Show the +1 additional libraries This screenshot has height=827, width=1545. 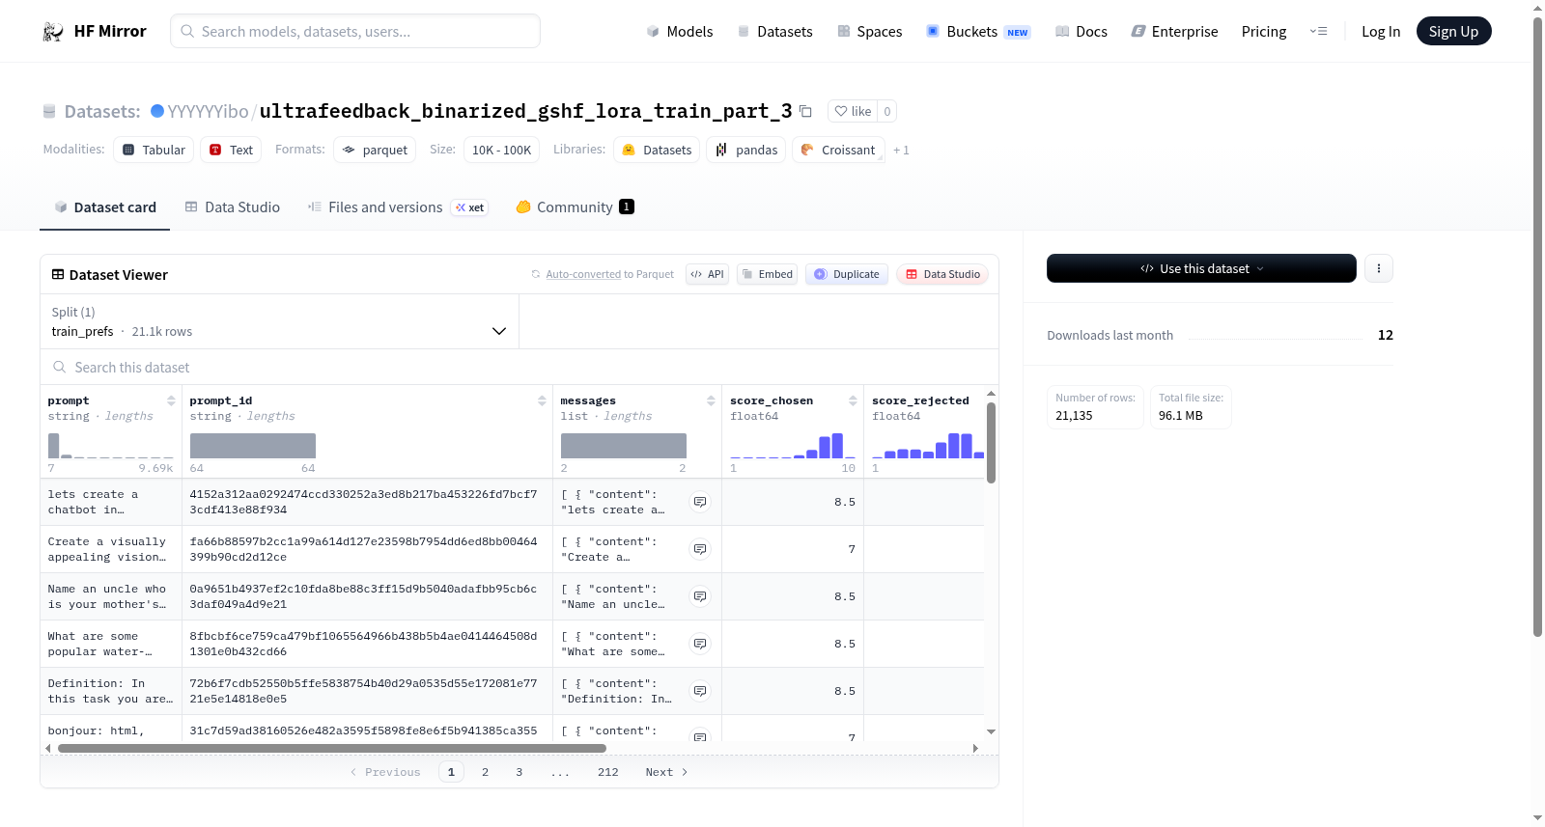click(901, 151)
